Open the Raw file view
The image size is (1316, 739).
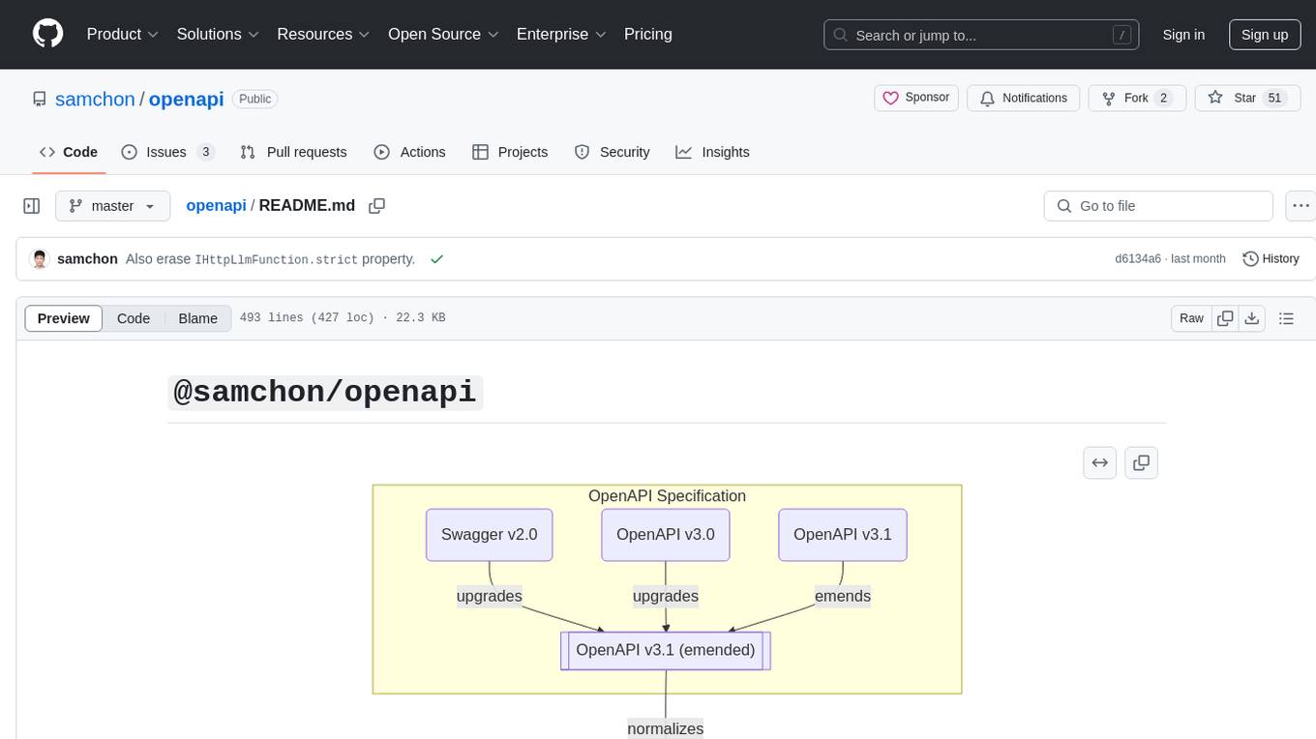coord(1191,318)
